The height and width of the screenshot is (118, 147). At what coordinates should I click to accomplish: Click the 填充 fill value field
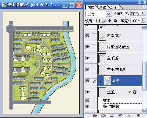136,21
